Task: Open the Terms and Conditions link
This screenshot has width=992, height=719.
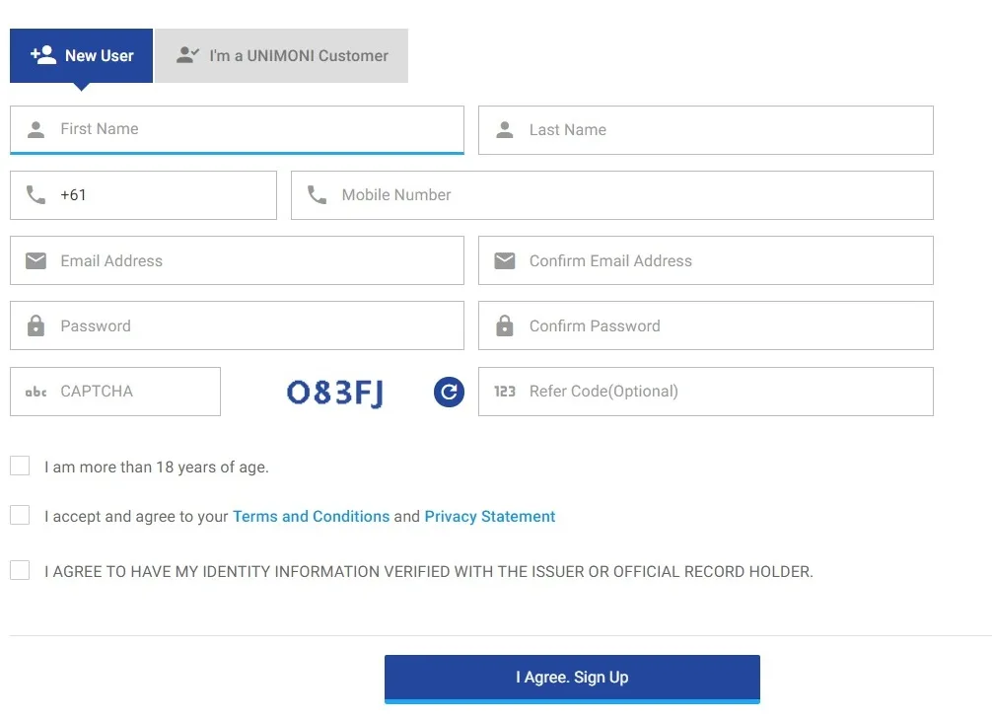Action: 311,517
